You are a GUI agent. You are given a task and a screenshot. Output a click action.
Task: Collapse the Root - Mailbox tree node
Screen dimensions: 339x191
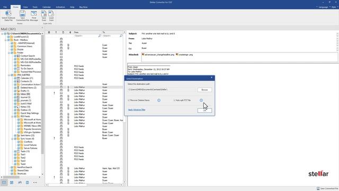click(x=6, y=40)
